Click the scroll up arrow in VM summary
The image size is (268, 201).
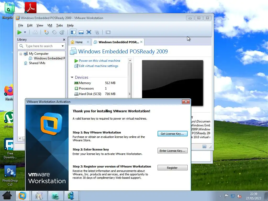pyautogui.click(x=130, y=60)
